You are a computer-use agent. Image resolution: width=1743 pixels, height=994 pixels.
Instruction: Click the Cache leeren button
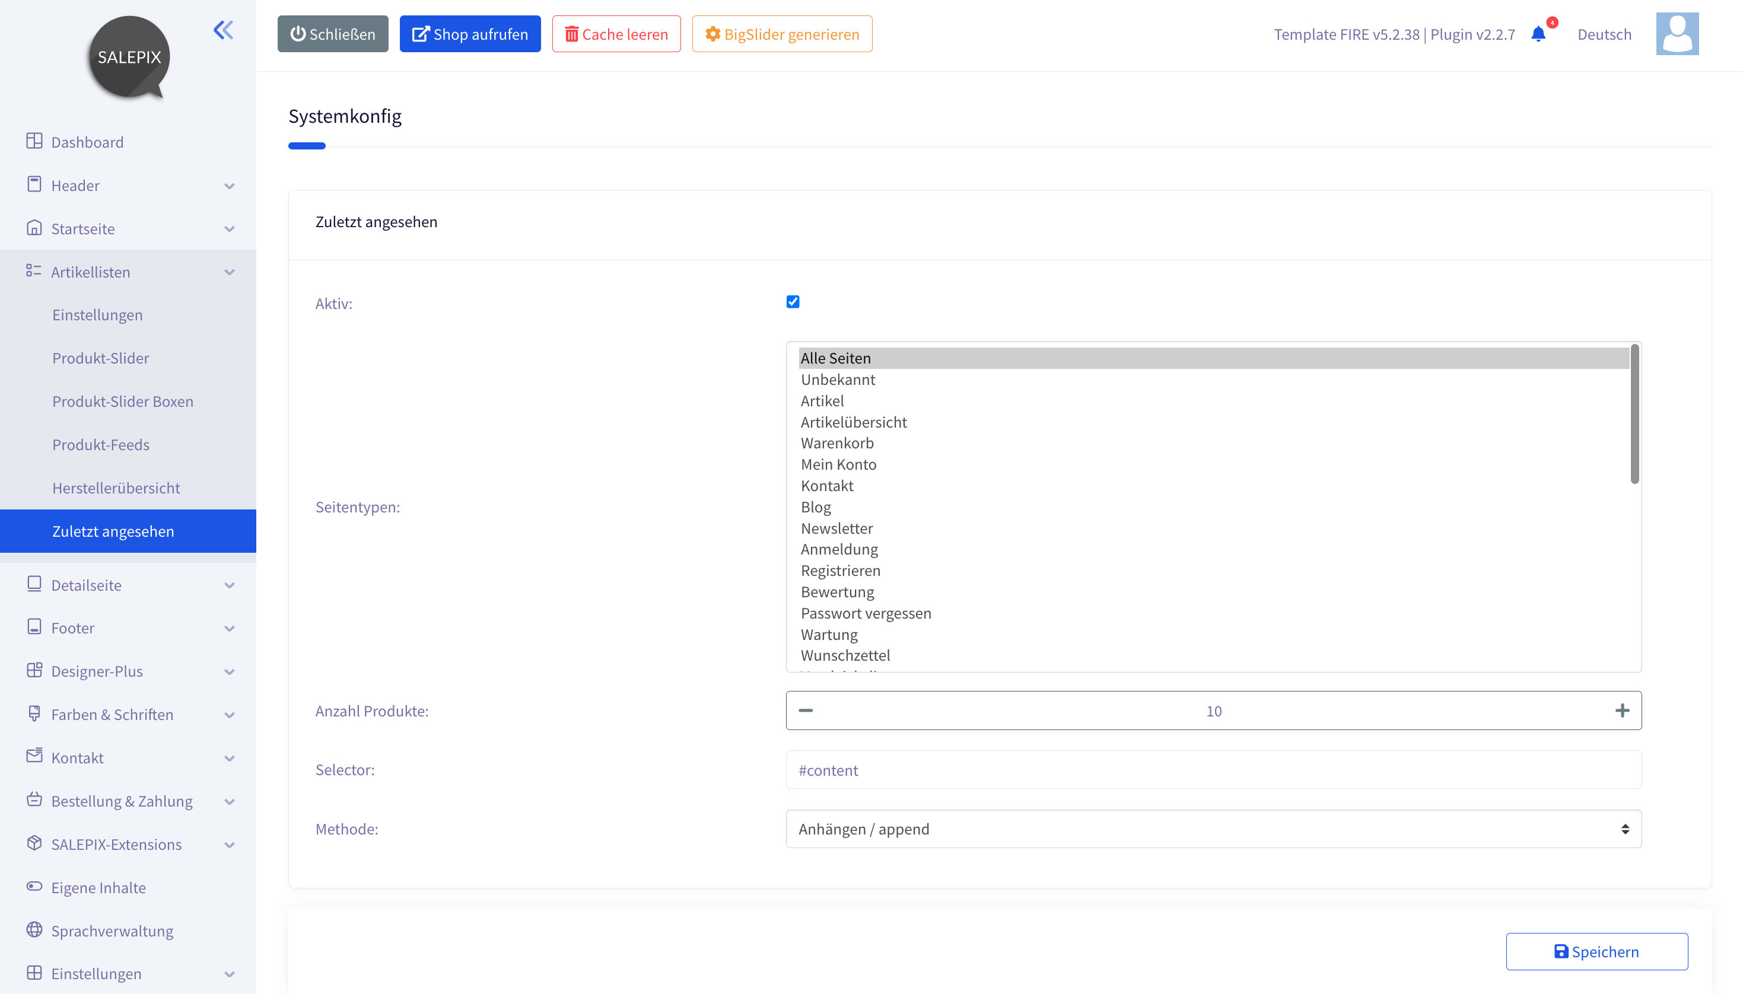point(616,34)
